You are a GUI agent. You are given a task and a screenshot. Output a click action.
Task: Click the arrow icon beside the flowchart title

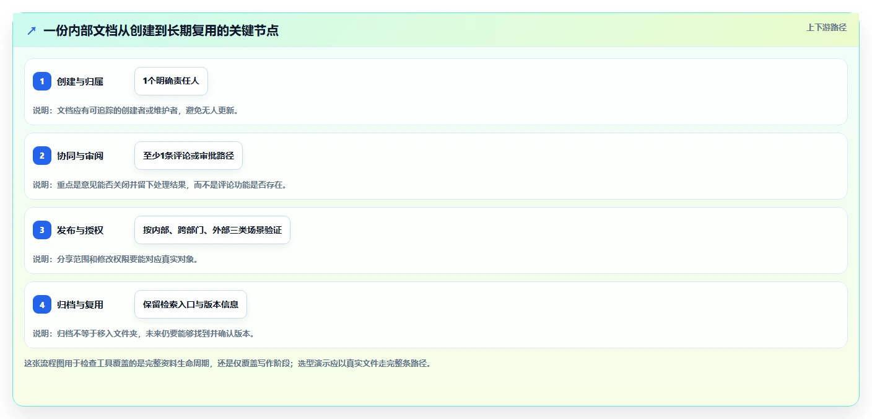tap(32, 30)
